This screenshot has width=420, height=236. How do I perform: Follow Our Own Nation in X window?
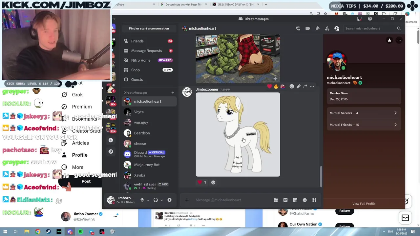pyautogui.click(x=345, y=226)
